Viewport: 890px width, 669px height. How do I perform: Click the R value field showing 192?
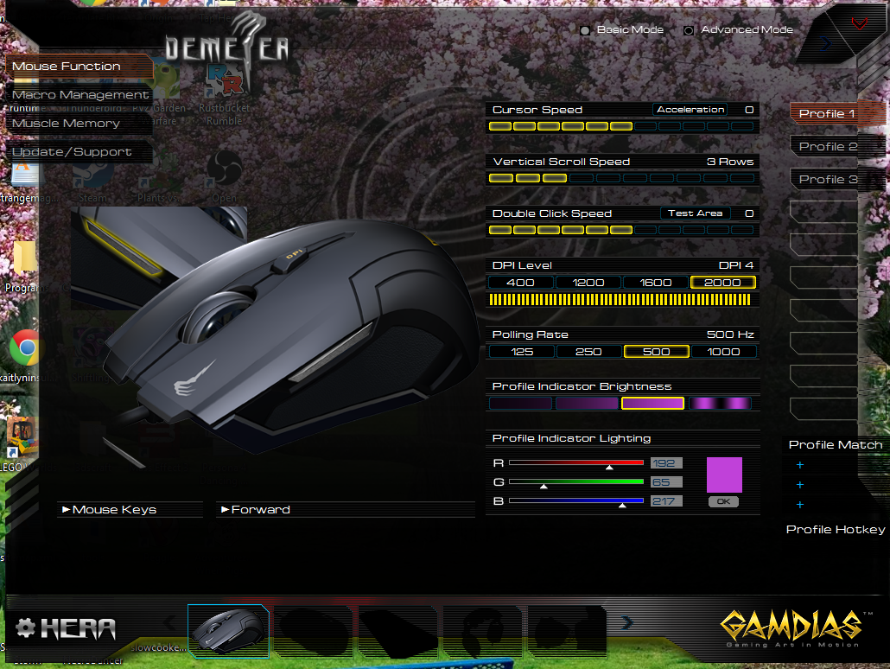tap(666, 463)
